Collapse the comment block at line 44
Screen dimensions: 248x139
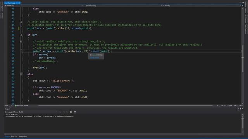[x=21, y=22]
